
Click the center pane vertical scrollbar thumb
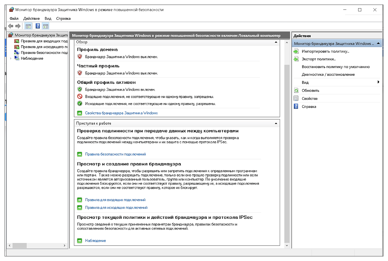coord(287,154)
